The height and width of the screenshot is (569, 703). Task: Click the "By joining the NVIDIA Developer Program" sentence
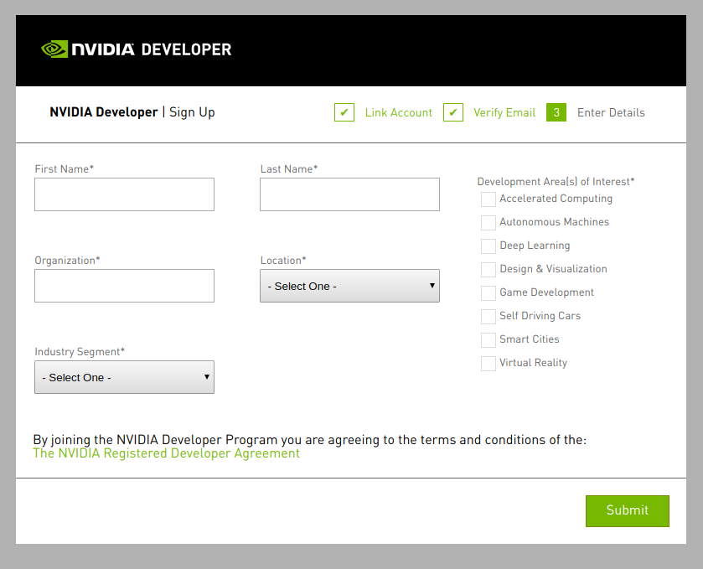[310, 440]
